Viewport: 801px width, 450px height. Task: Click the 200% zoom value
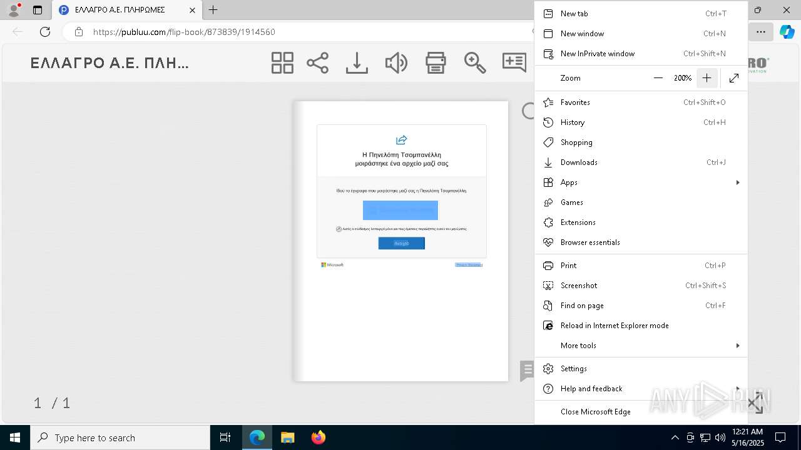coord(683,78)
